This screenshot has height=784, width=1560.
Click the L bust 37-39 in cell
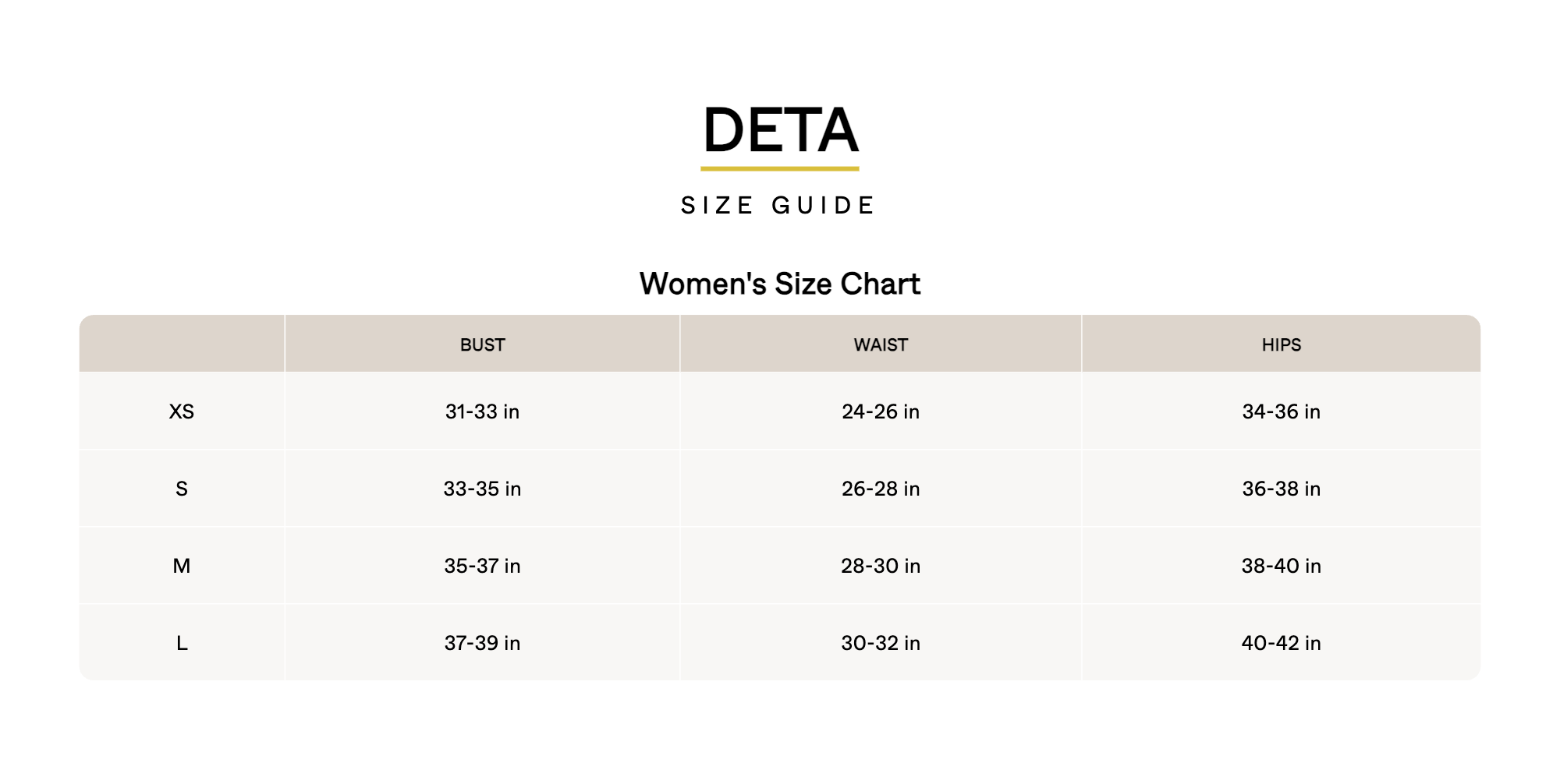[x=482, y=643]
